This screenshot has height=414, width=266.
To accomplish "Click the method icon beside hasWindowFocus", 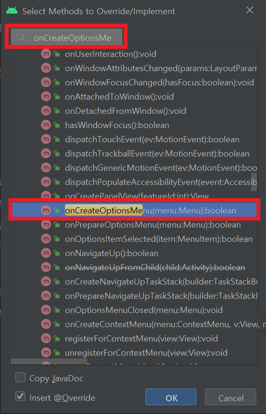I will pyautogui.click(x=46, y=125).
